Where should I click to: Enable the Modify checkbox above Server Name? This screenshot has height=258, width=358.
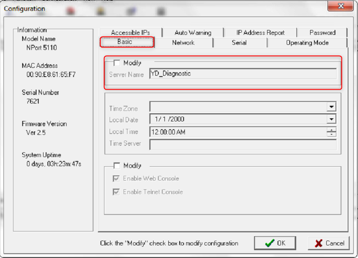coord(117,63)
